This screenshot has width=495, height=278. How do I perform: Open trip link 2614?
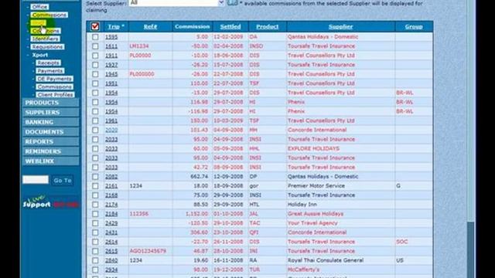click(111, 242)
